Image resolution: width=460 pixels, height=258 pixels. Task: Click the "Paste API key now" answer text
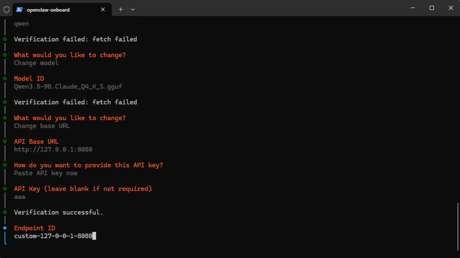[x=45, y=173]
